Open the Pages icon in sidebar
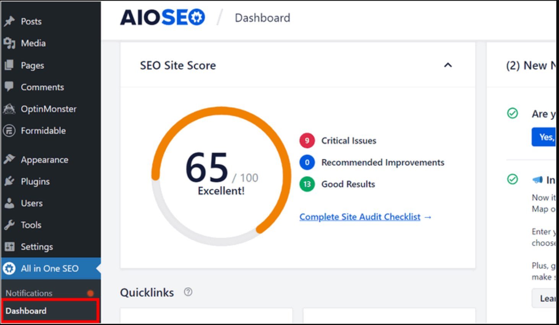The height and width of the screenshot is (325, 559). point(10,65)
